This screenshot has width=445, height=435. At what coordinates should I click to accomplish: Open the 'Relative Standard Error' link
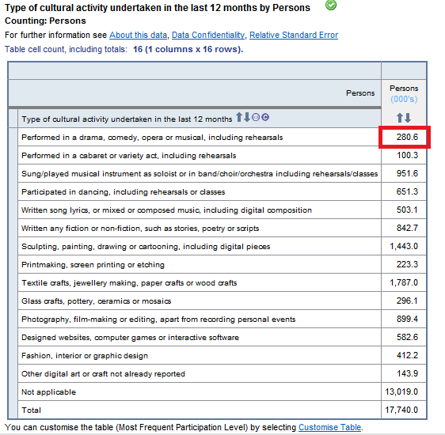tap(294, 35)
